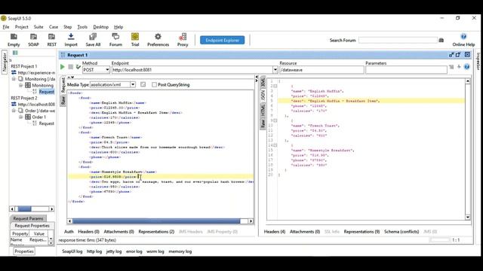Click the request help question icon
483x271 pixels.
pyautogui.click(x=467, y=67)
